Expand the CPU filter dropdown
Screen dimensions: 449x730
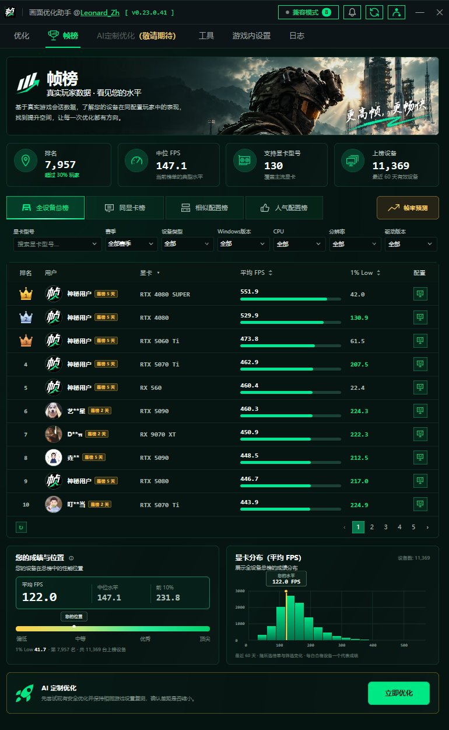[x=300, y=244]
